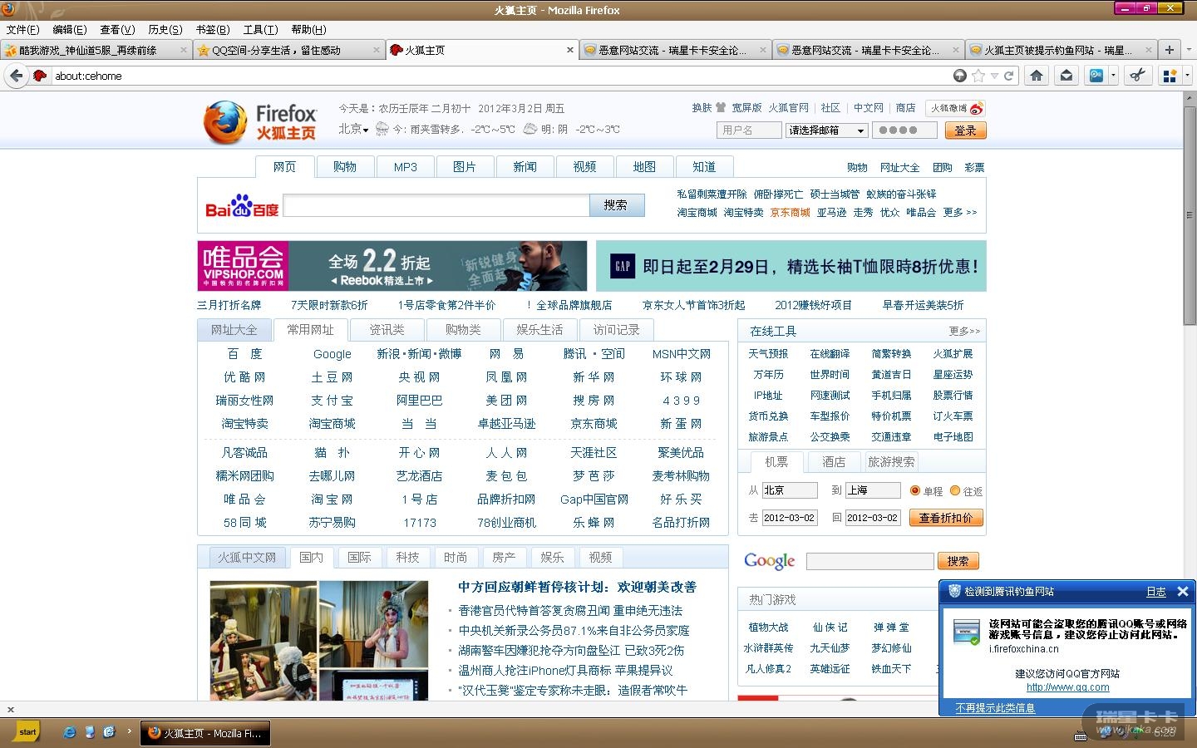Close the phishing warning popup
Screen dimensions: 1197x748
coord(1182,592)
